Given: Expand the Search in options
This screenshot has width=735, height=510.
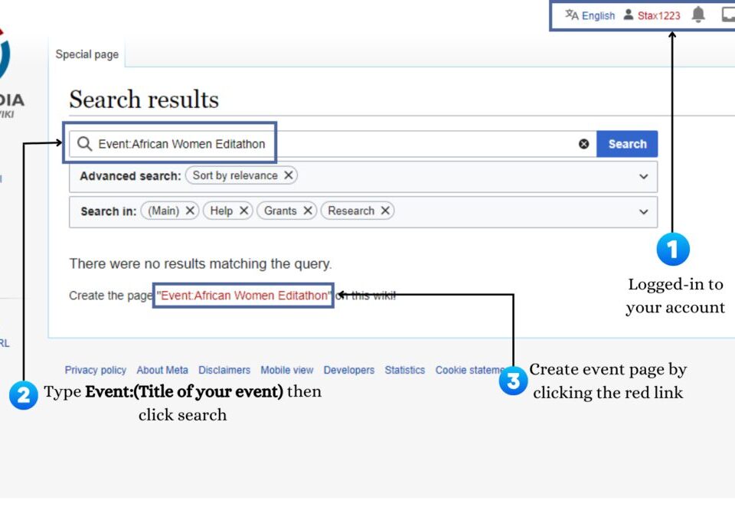Looking at the screenshot, I should (644, 211).
